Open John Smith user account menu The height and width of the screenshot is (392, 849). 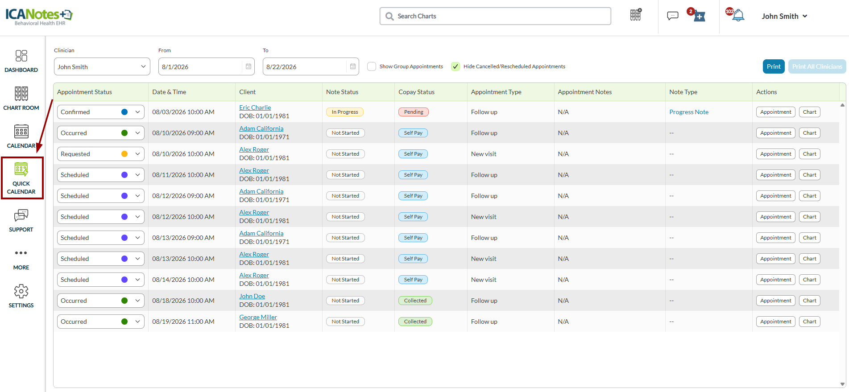(x=784, y=16)
